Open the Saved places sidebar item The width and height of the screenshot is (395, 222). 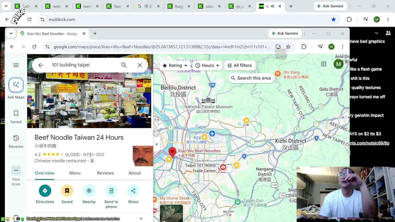(x=16, y=117)
